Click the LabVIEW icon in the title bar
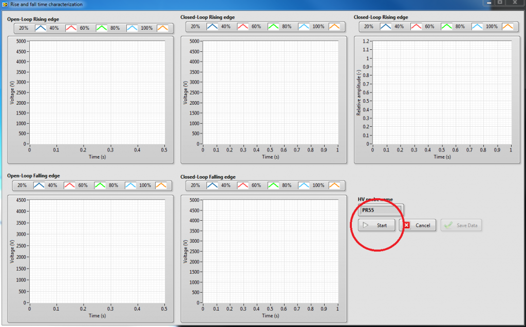 coord(5,4)
